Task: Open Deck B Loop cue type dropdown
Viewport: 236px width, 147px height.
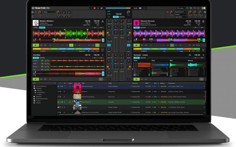Action: [x=182, y=51]
